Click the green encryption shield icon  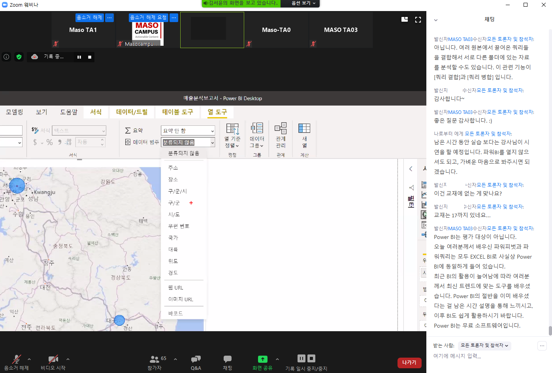click(x=19, y=57)
